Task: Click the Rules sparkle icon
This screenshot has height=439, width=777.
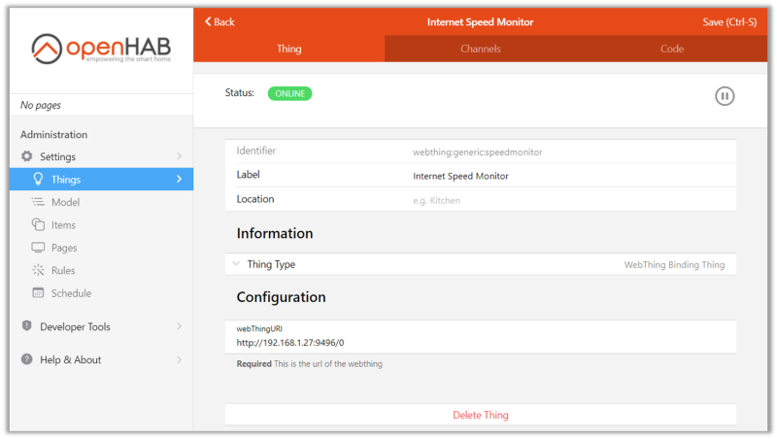Action: tap(38, 270)
